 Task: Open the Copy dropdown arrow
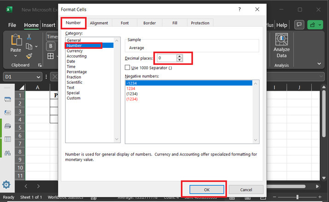[36, 46]
